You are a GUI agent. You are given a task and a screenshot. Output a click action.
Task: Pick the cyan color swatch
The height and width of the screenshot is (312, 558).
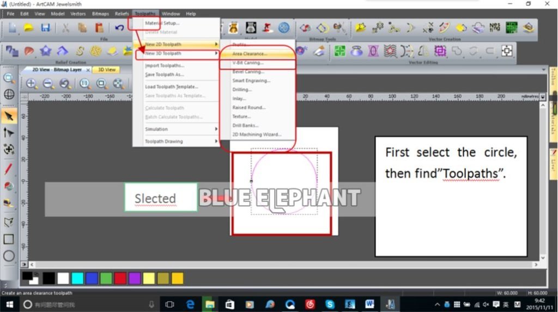point(77,279)
